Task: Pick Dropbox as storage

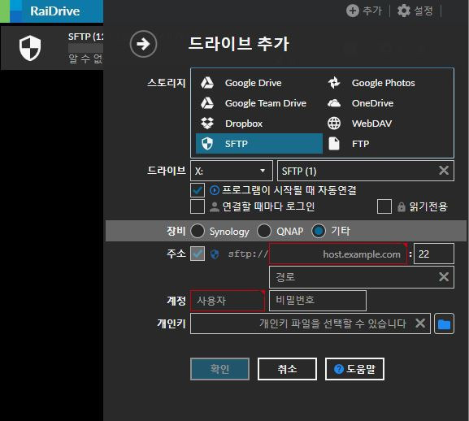Action: click(259, 124)
